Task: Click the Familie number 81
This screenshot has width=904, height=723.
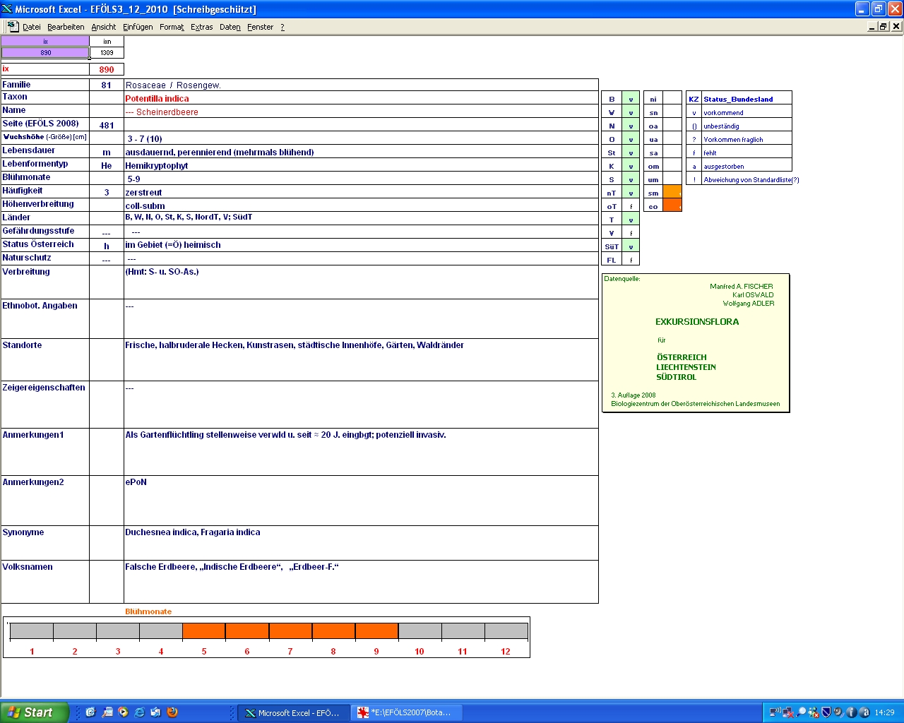Action: pyautogui.click(x=107, y=85)
